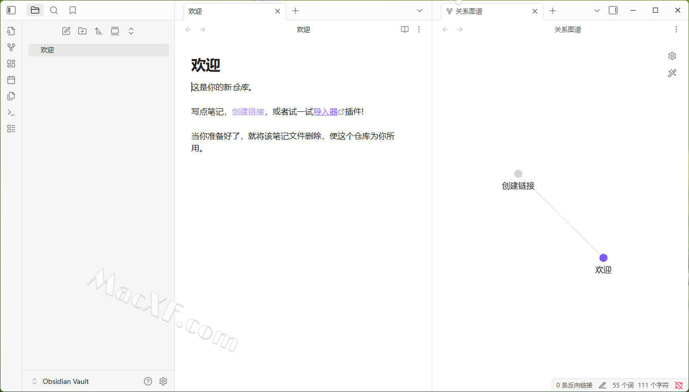This screenshot has width=689, height=392.
Task: Create a new folder in file explorer
Action: point(82,31)
